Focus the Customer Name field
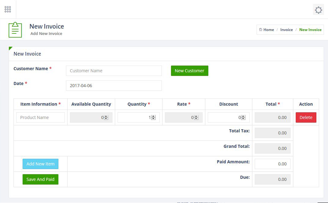This screenshot has width=328, height=203. [114, 71]
